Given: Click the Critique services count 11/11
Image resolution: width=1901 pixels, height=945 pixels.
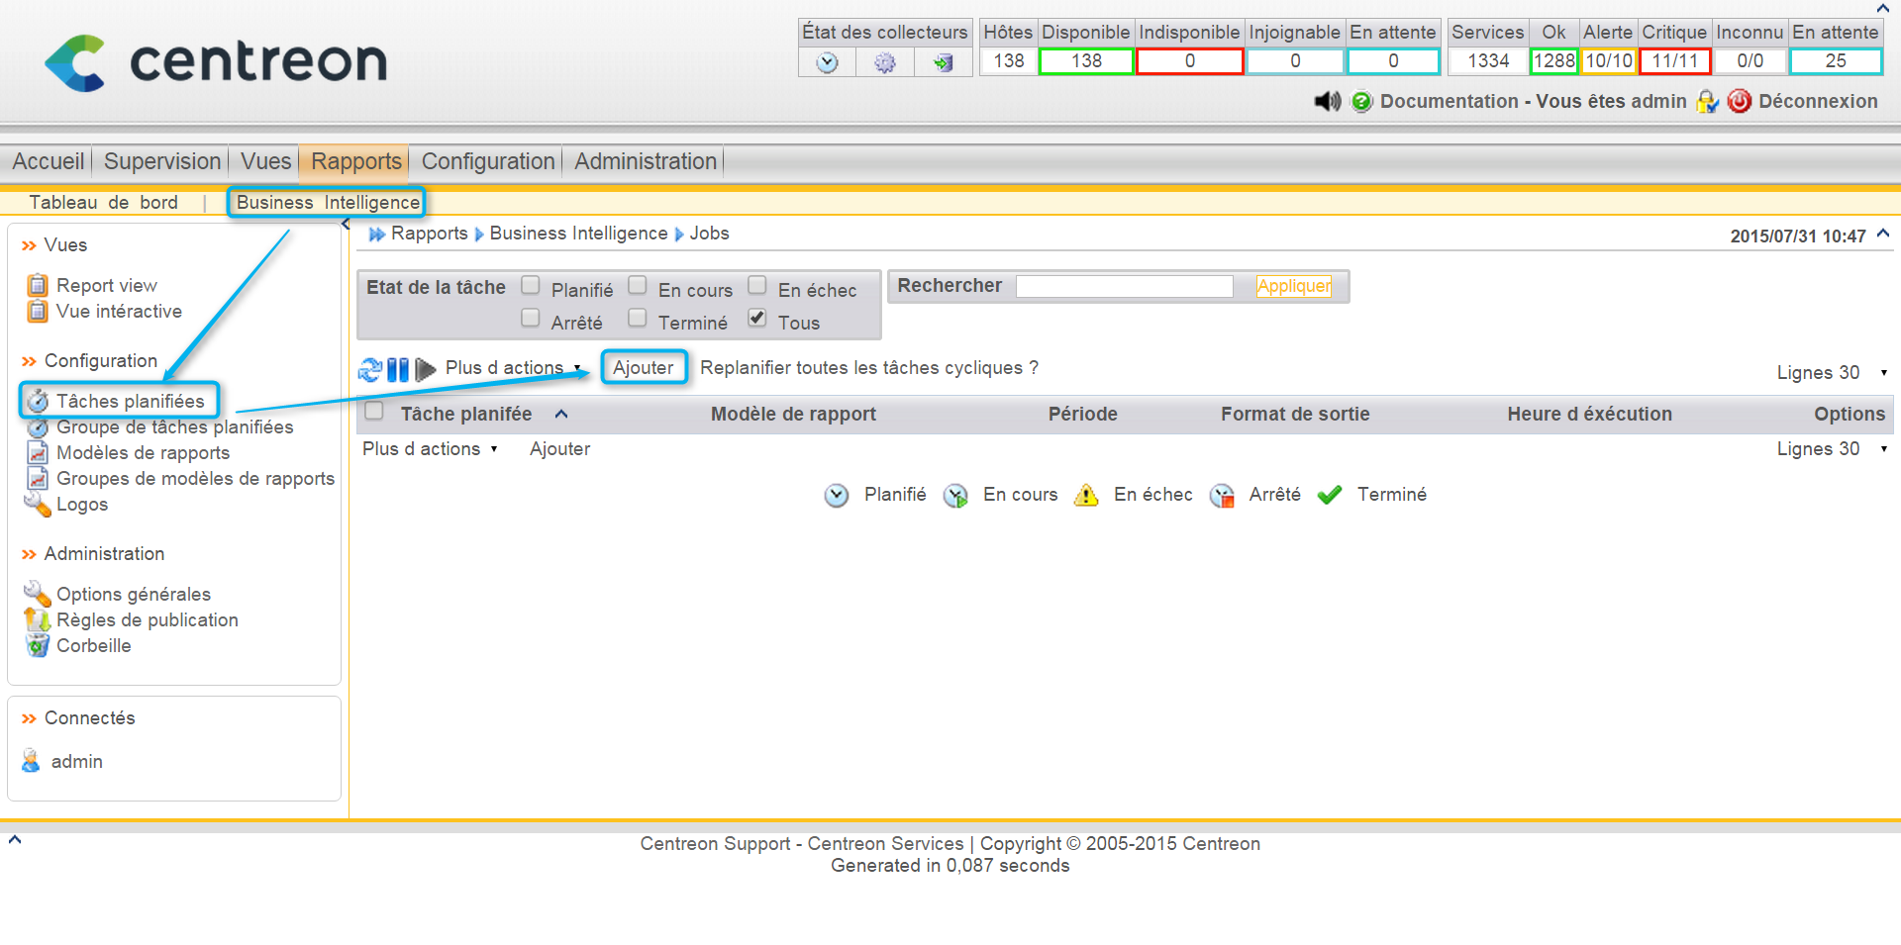Looking at the screenshot, I should (x=1675, y=61).
